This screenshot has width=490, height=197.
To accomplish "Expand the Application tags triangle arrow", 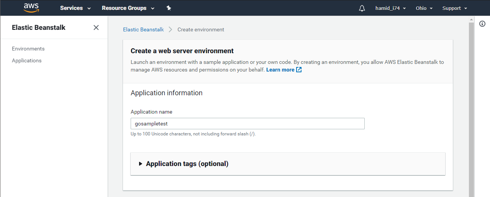I will point(141,164).
